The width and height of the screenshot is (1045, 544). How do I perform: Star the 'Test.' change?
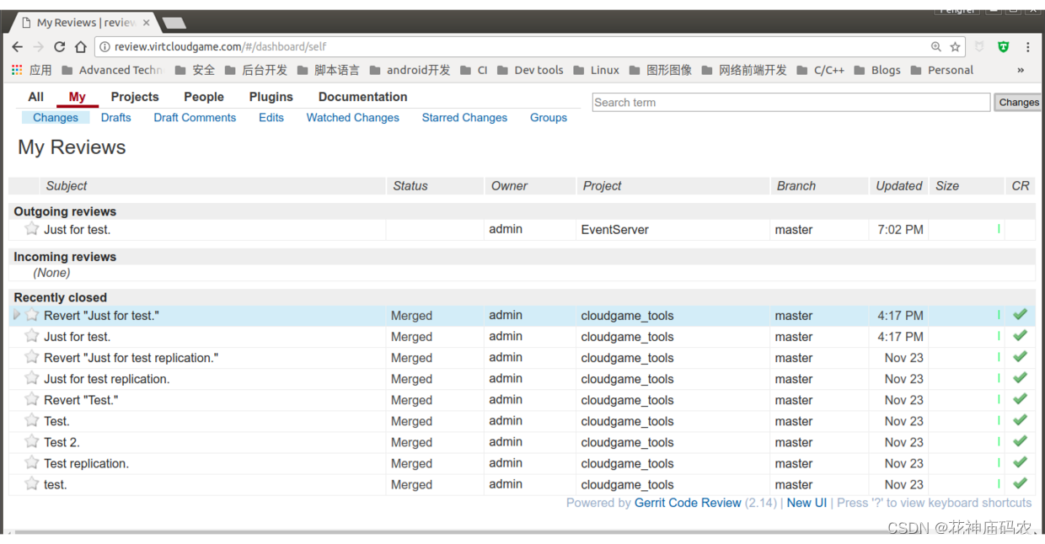32,420
